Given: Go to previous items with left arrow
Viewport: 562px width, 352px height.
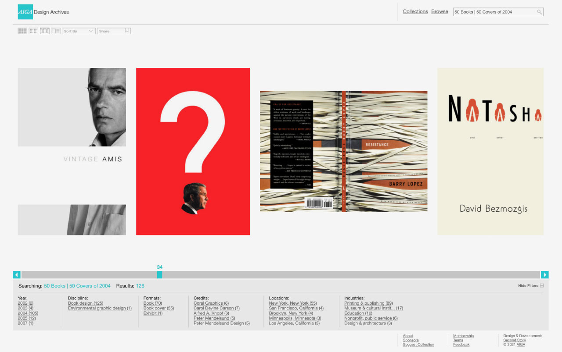Looking at the screenshot, I should click(x=17, y=275).
